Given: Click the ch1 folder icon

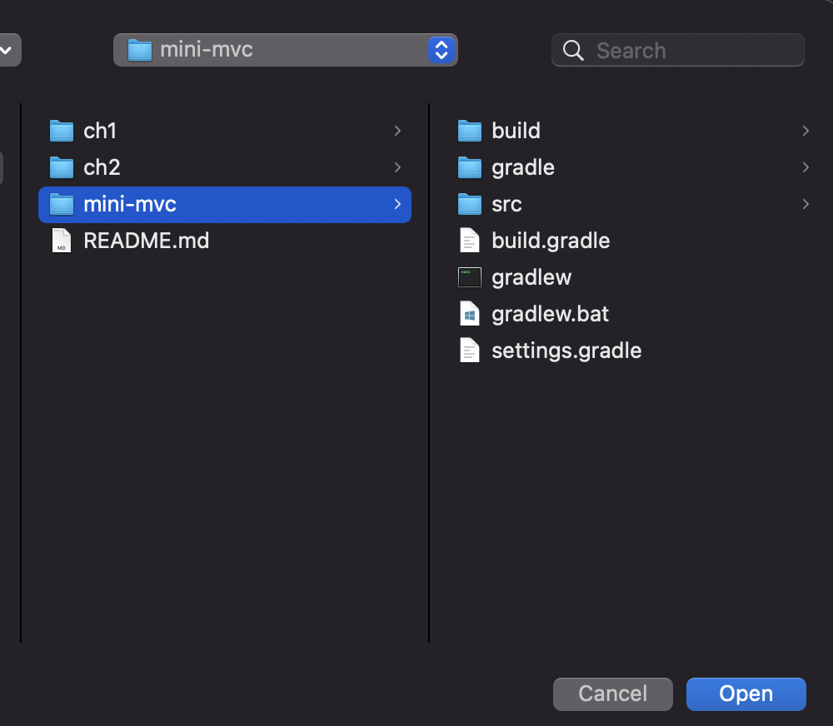Looking at the screenshot, I should point(62,131).
